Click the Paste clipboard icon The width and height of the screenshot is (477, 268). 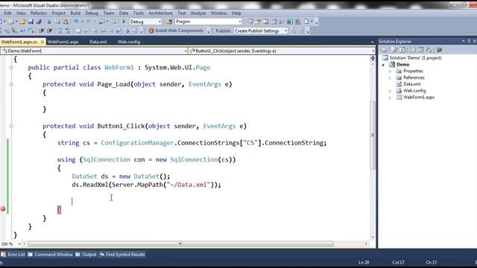[x=66, y=22]
